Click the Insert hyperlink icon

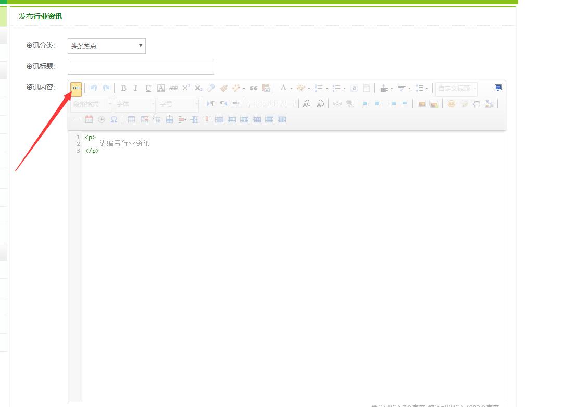pyautogui.click(x=337, y=104)
